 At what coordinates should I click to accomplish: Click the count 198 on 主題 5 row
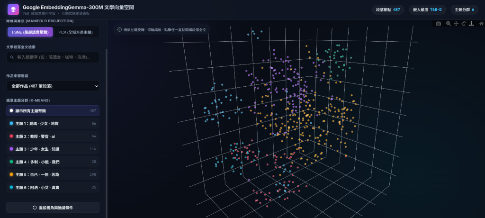pyautogui.click(x=93, y=174)
